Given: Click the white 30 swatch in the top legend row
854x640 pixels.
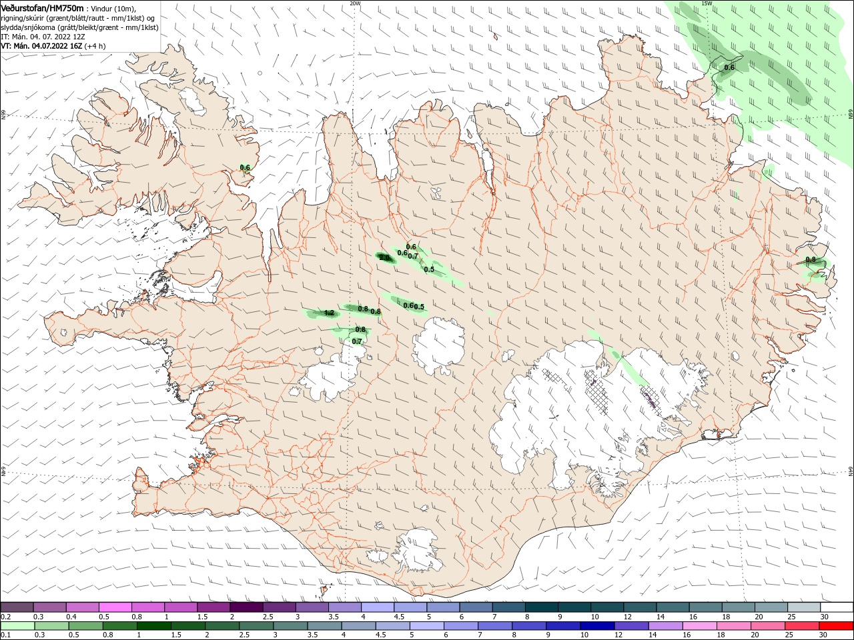Looking at the screenshot, I should [x=837, y=607].
